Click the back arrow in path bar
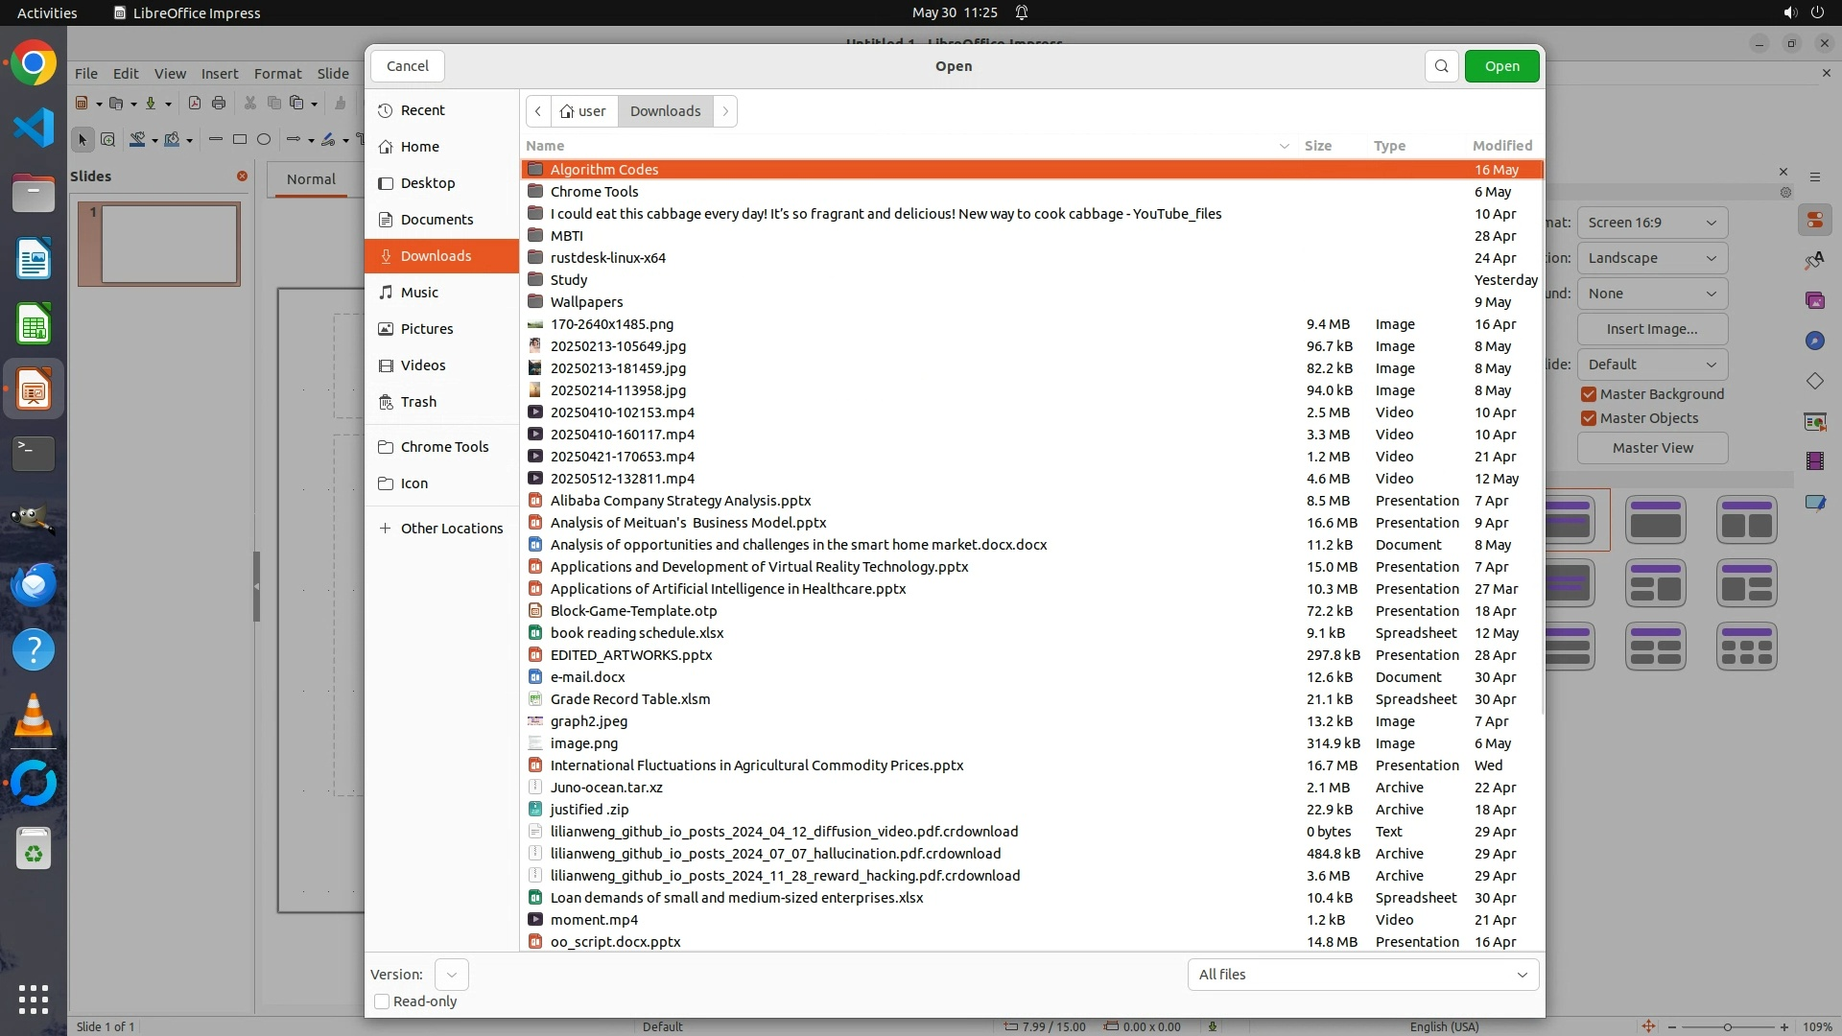The image size is (1842, 1036). [538, 111]
